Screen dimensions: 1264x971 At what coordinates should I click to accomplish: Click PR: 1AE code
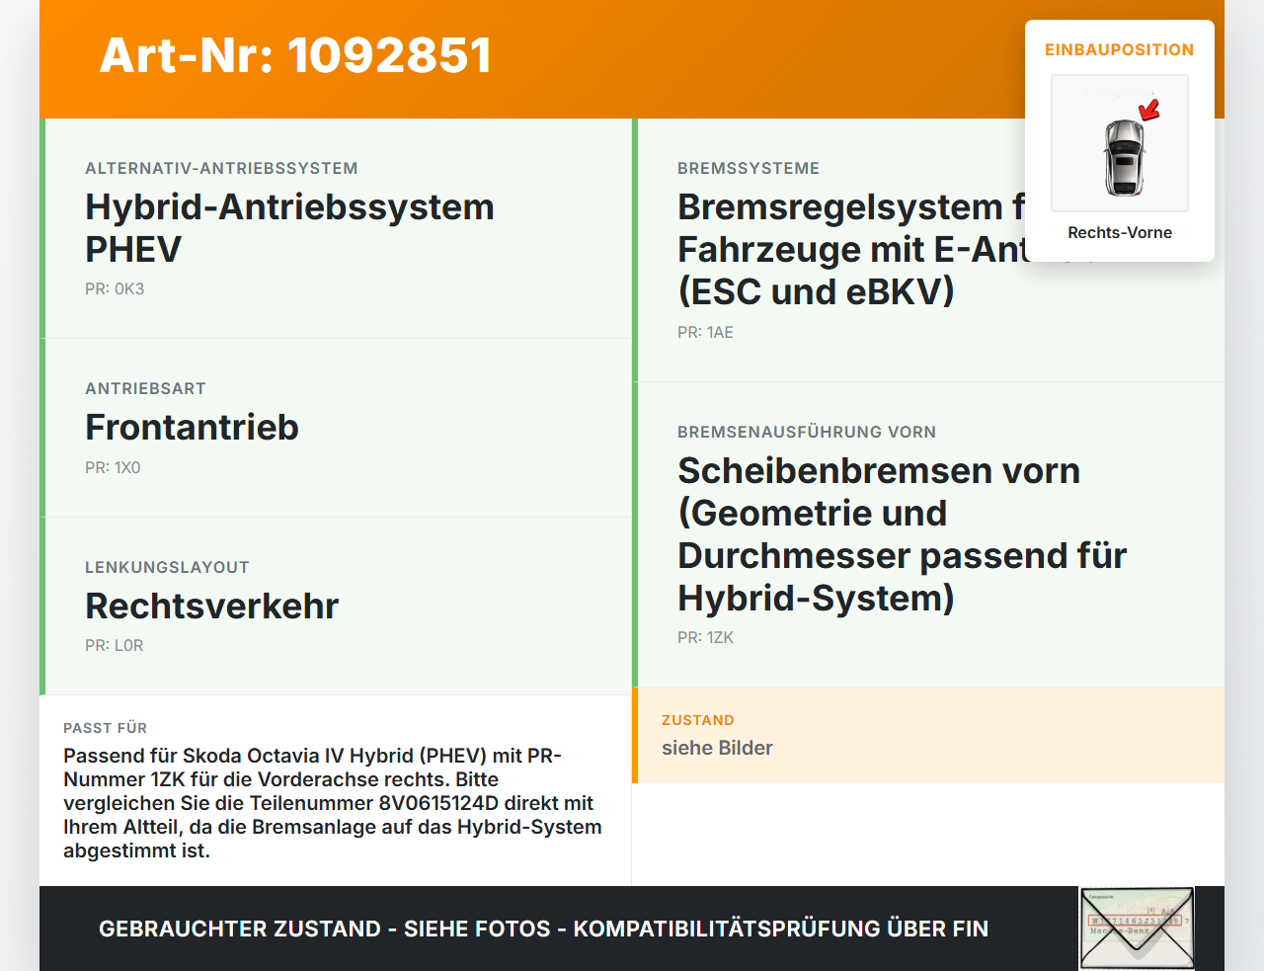[705, 332]
